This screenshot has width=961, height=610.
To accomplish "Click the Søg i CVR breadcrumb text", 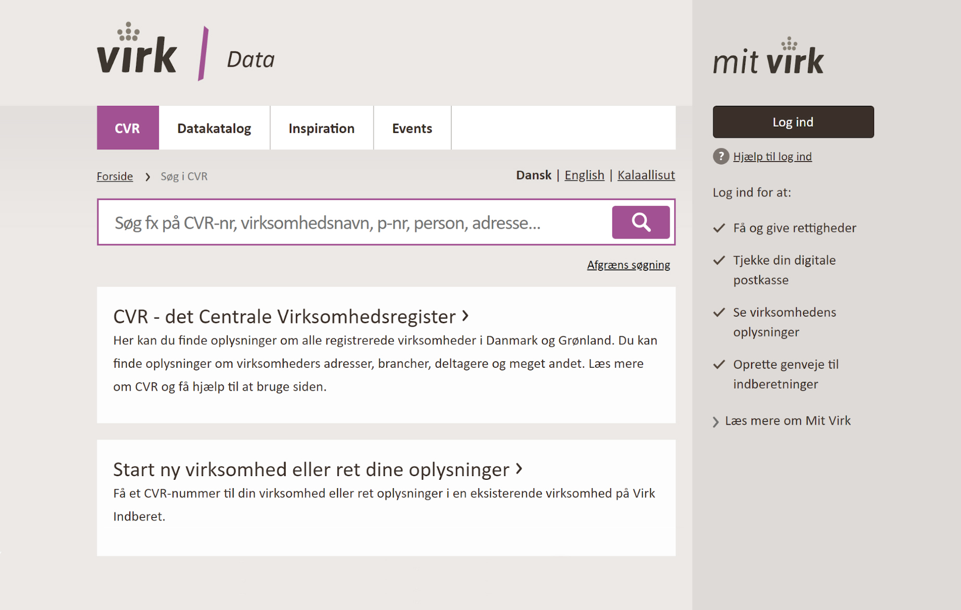I will click(184, 176).
